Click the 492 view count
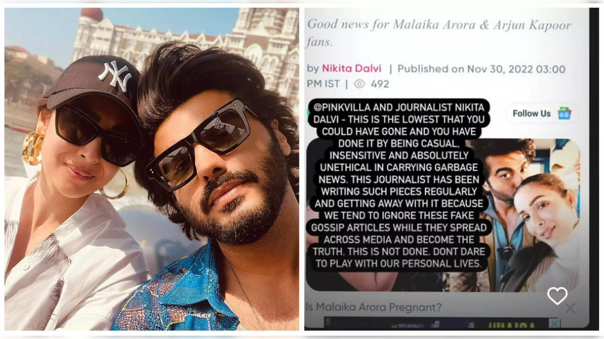 pos(380,84)
